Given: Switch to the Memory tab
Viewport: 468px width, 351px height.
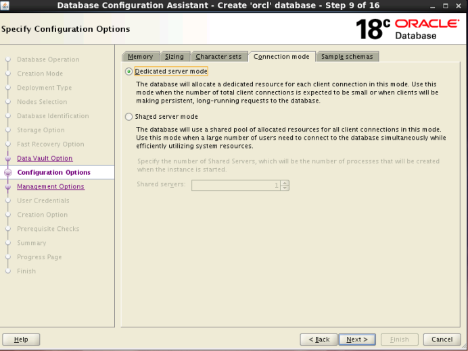Looking at the screenshot, I should (x=140, y=57).
